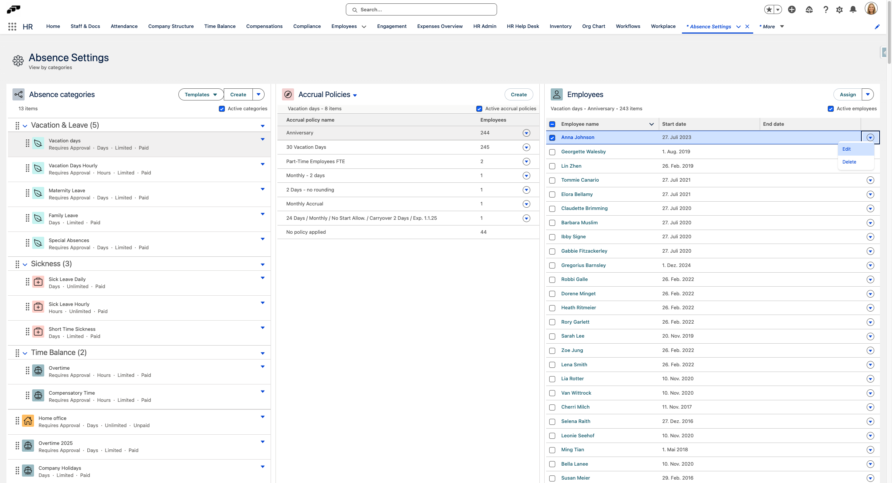Toggle Active accrual policies checkbox
The image size is (892, 483).
click(x=479, y=109)
